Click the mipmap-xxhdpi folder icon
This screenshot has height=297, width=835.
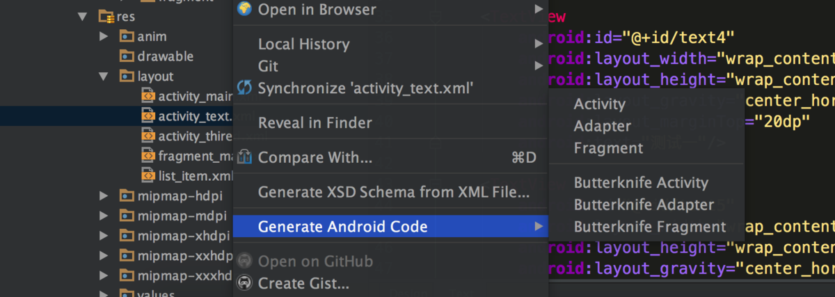click(x=126, y=255)
